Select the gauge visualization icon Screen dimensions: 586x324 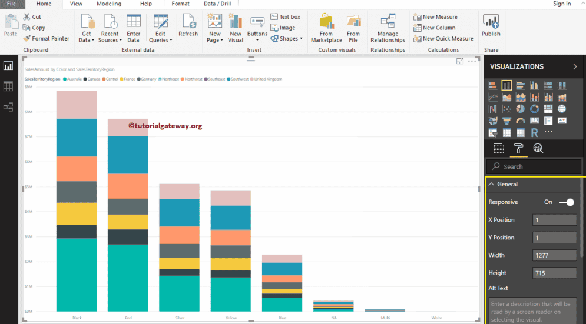(x=520, y=121)
